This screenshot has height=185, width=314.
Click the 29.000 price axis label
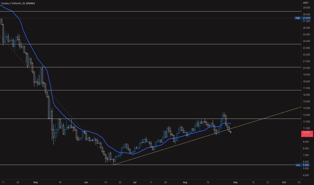click(x=306, y=8)
